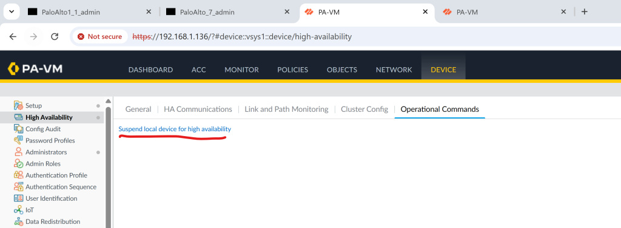Switch to the Cluster Config tab
Viewport: 621px width, 228px height.
pyautogui.click(x=364, y=109)
